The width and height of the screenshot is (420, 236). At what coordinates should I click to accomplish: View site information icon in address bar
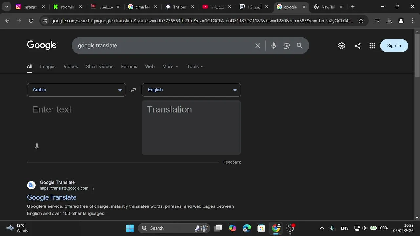pos(45,21)
